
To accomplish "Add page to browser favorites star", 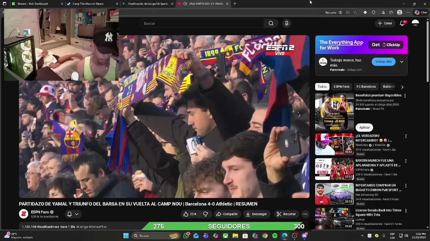I will (x=355, y=12).
